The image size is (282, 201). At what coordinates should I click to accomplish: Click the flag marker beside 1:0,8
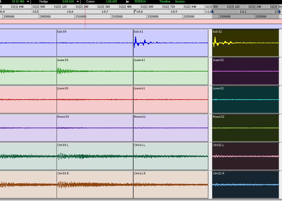pos(135,12)
